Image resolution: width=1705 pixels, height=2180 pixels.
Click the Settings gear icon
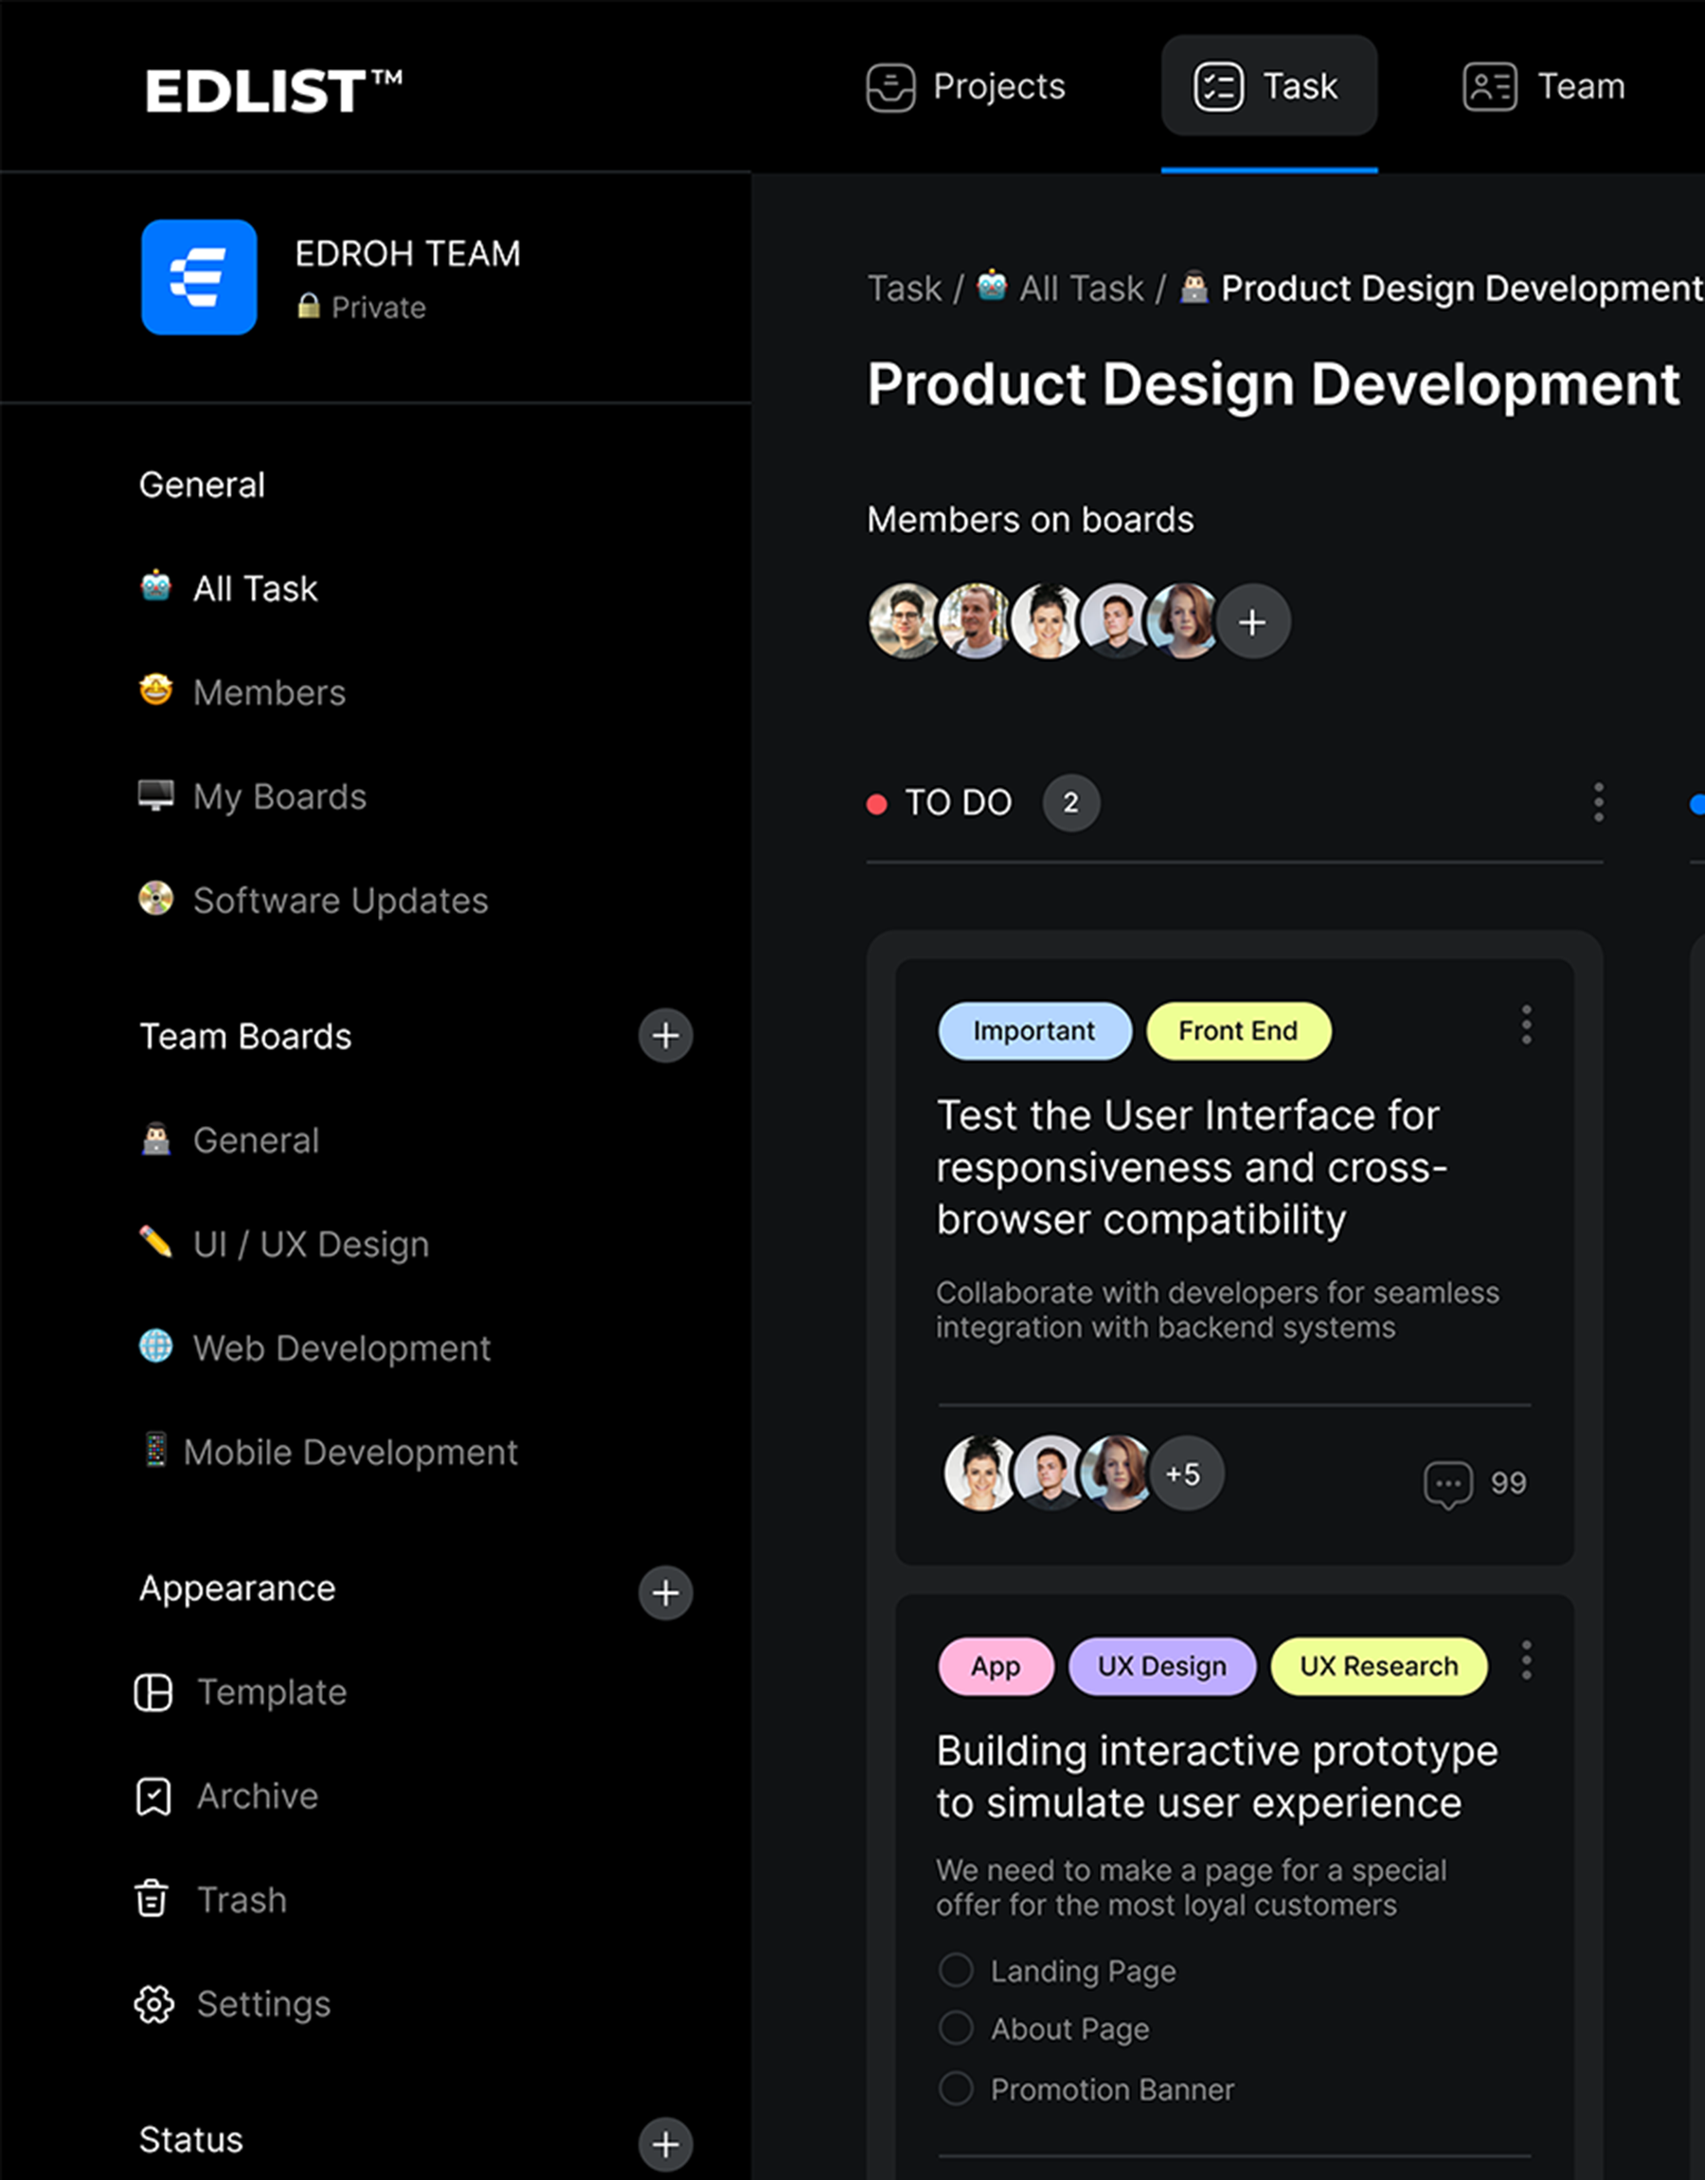pyautogui.click(x=153, y=2003)
